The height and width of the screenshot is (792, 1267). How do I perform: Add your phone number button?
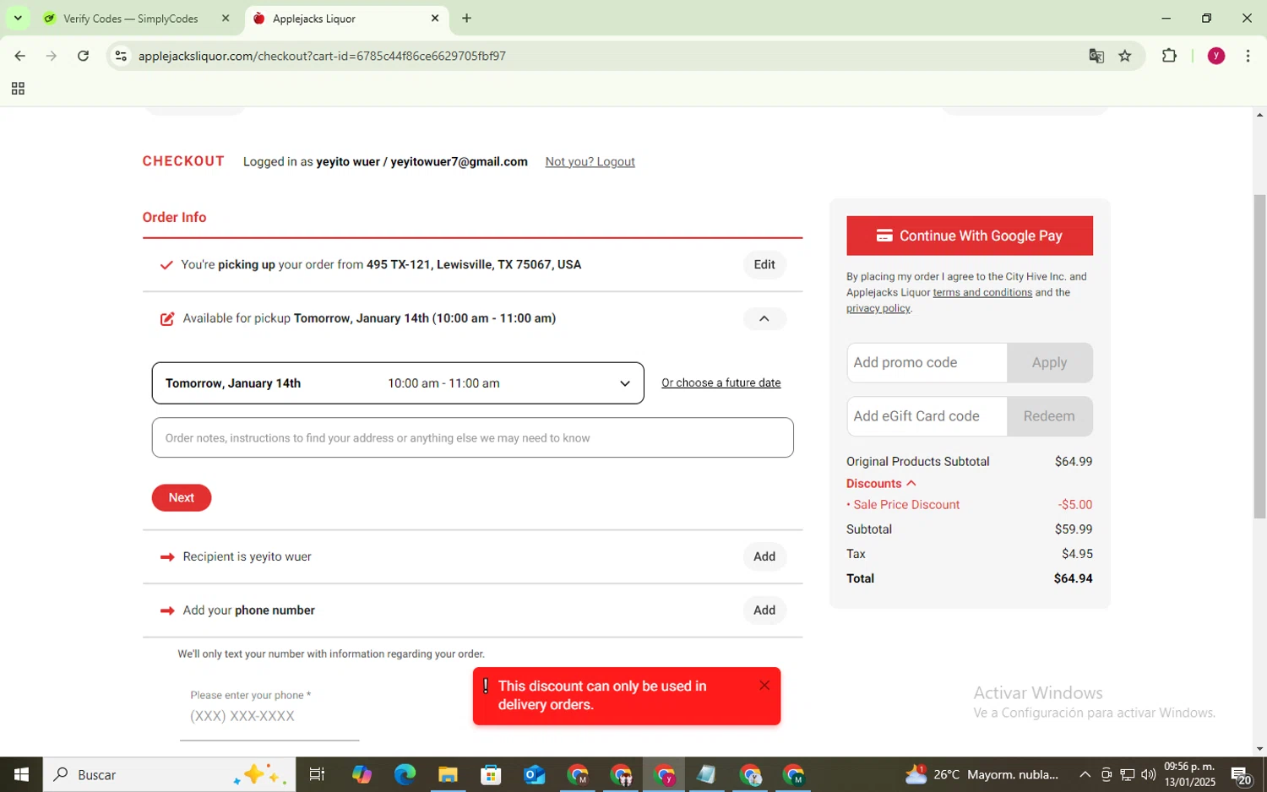[x=764, y=610]
